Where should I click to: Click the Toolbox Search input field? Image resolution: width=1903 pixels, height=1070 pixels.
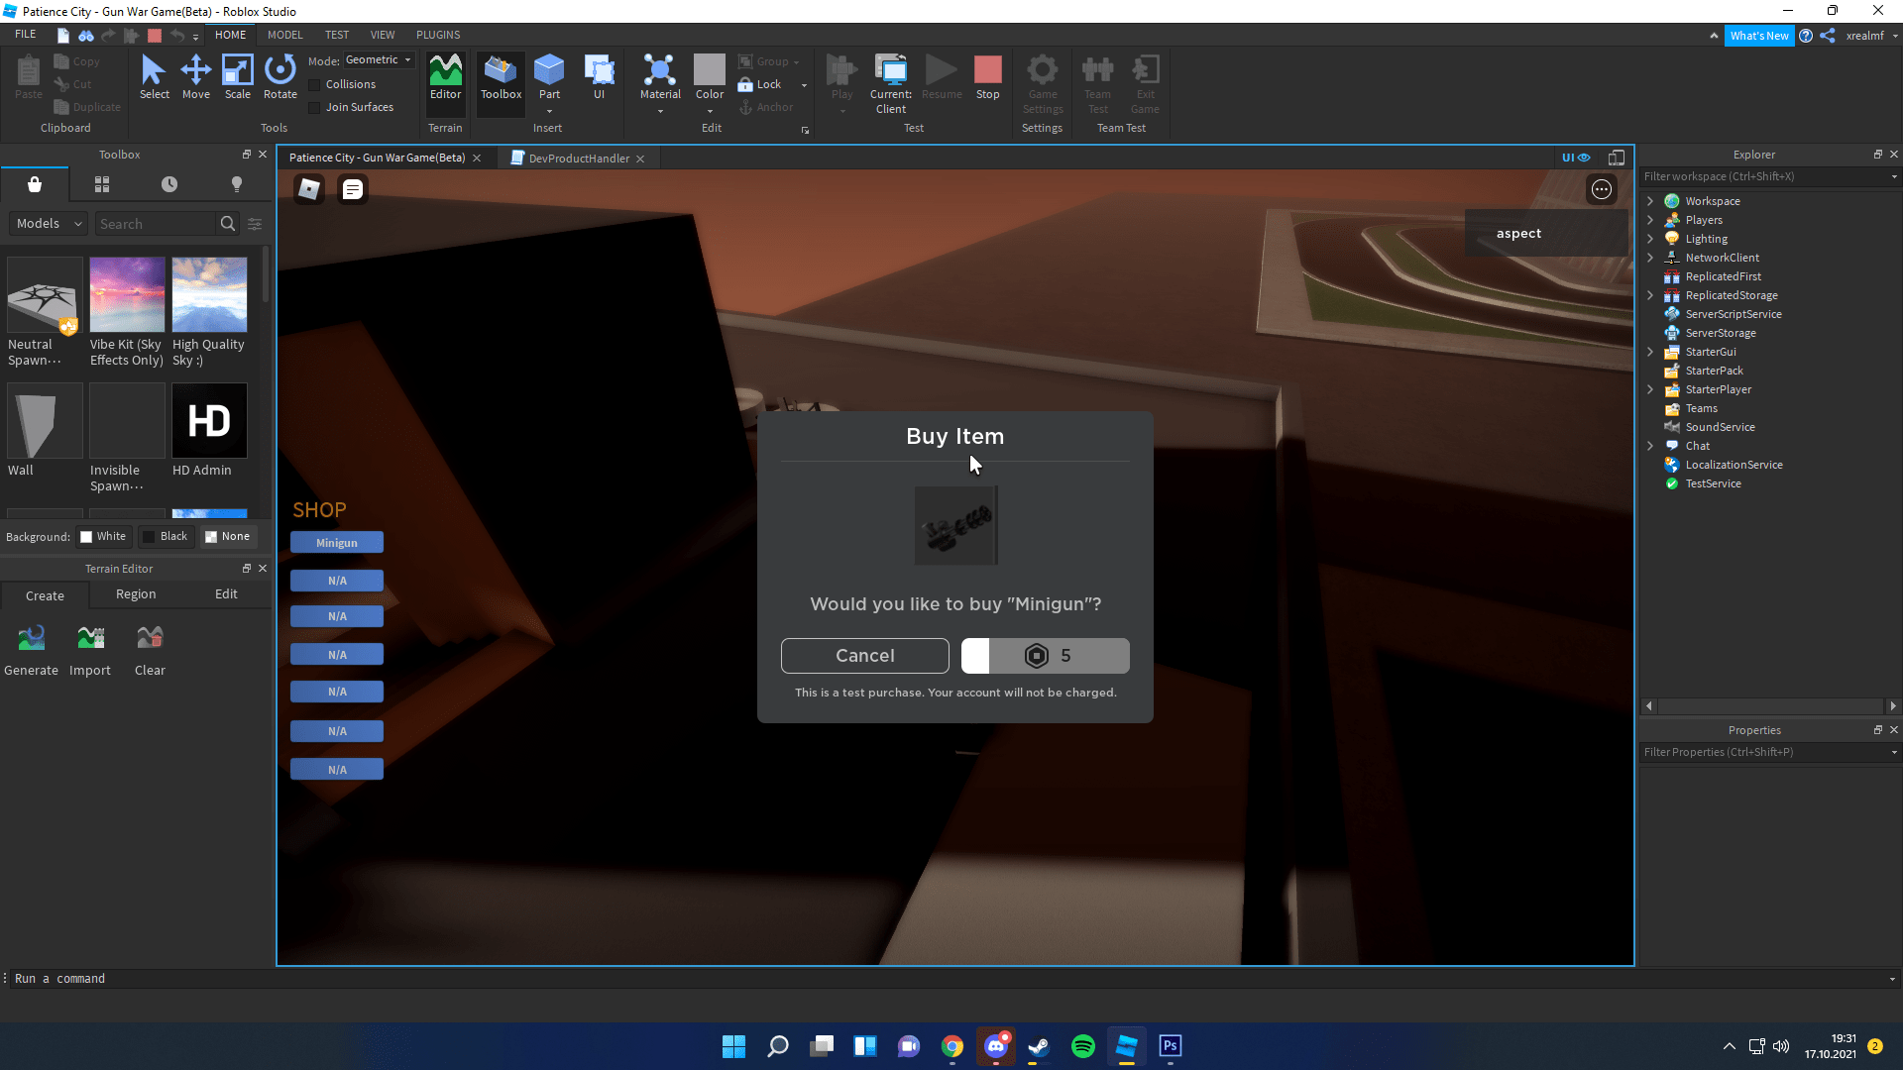tap(156, 224)
